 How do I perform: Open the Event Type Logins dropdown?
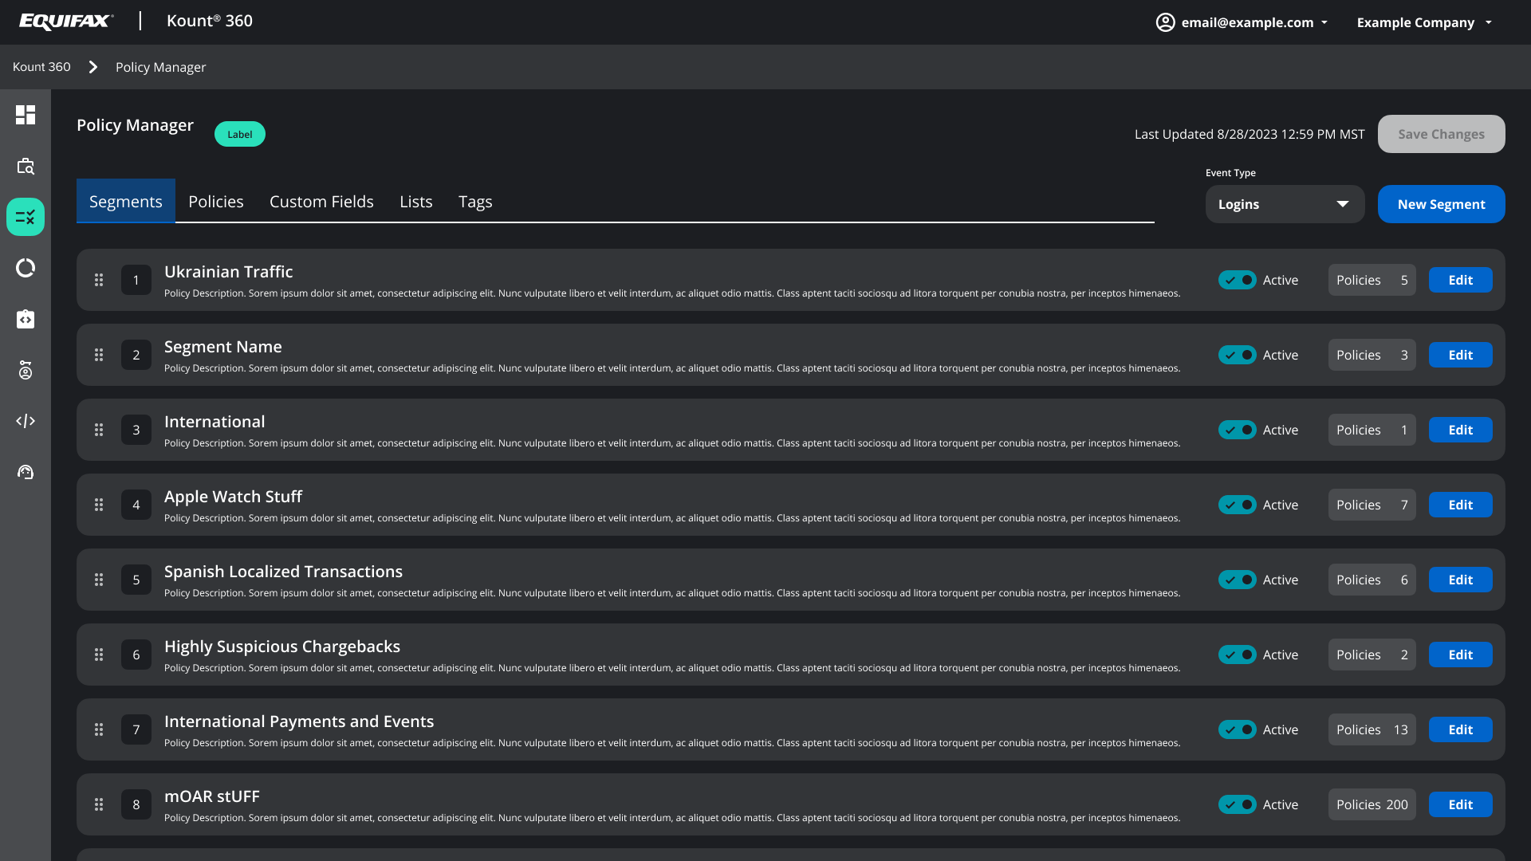pyautogui.click(x=1285, y=204)
